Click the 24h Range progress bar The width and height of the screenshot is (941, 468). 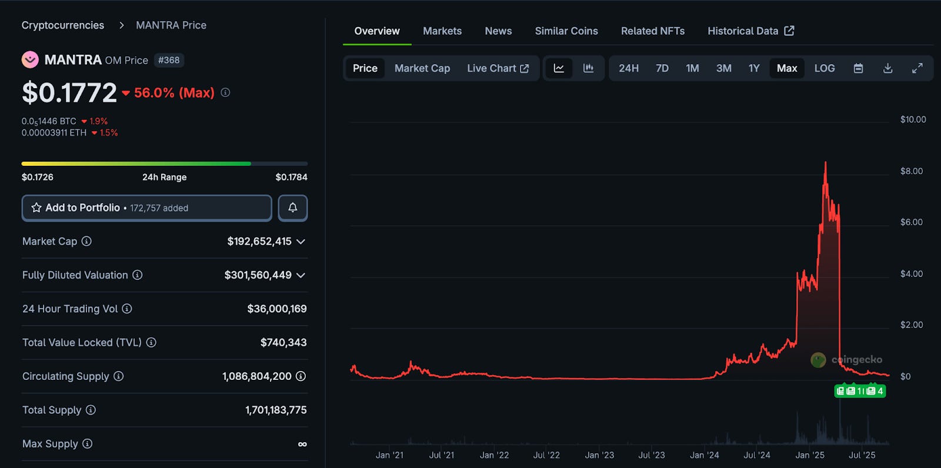[x=165, y=163]
